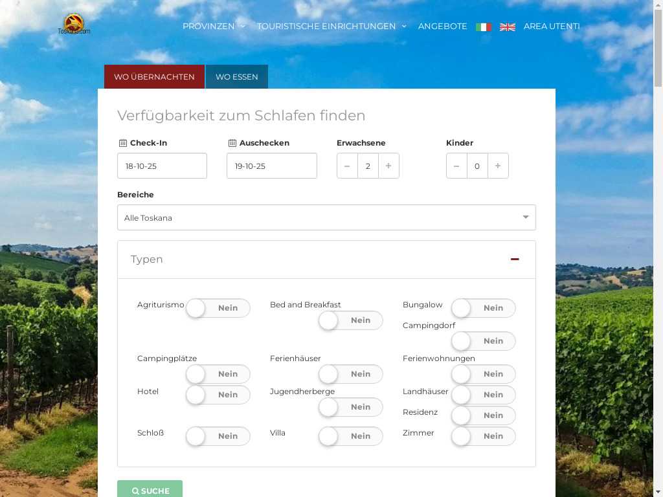
Task: Switch to the Wo Essen tab
Action: coord(236,76)
